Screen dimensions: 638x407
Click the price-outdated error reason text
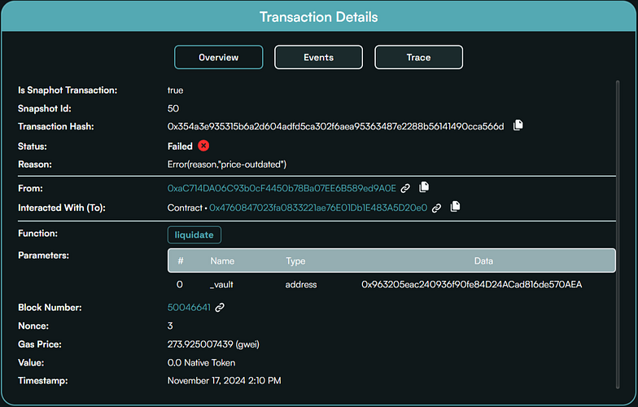coord(227,164)
